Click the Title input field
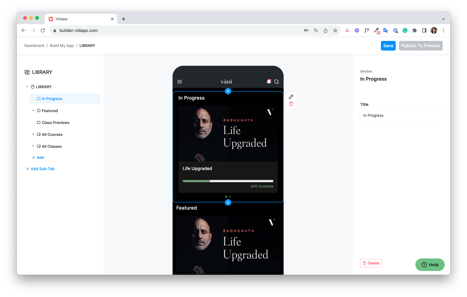 401,116
